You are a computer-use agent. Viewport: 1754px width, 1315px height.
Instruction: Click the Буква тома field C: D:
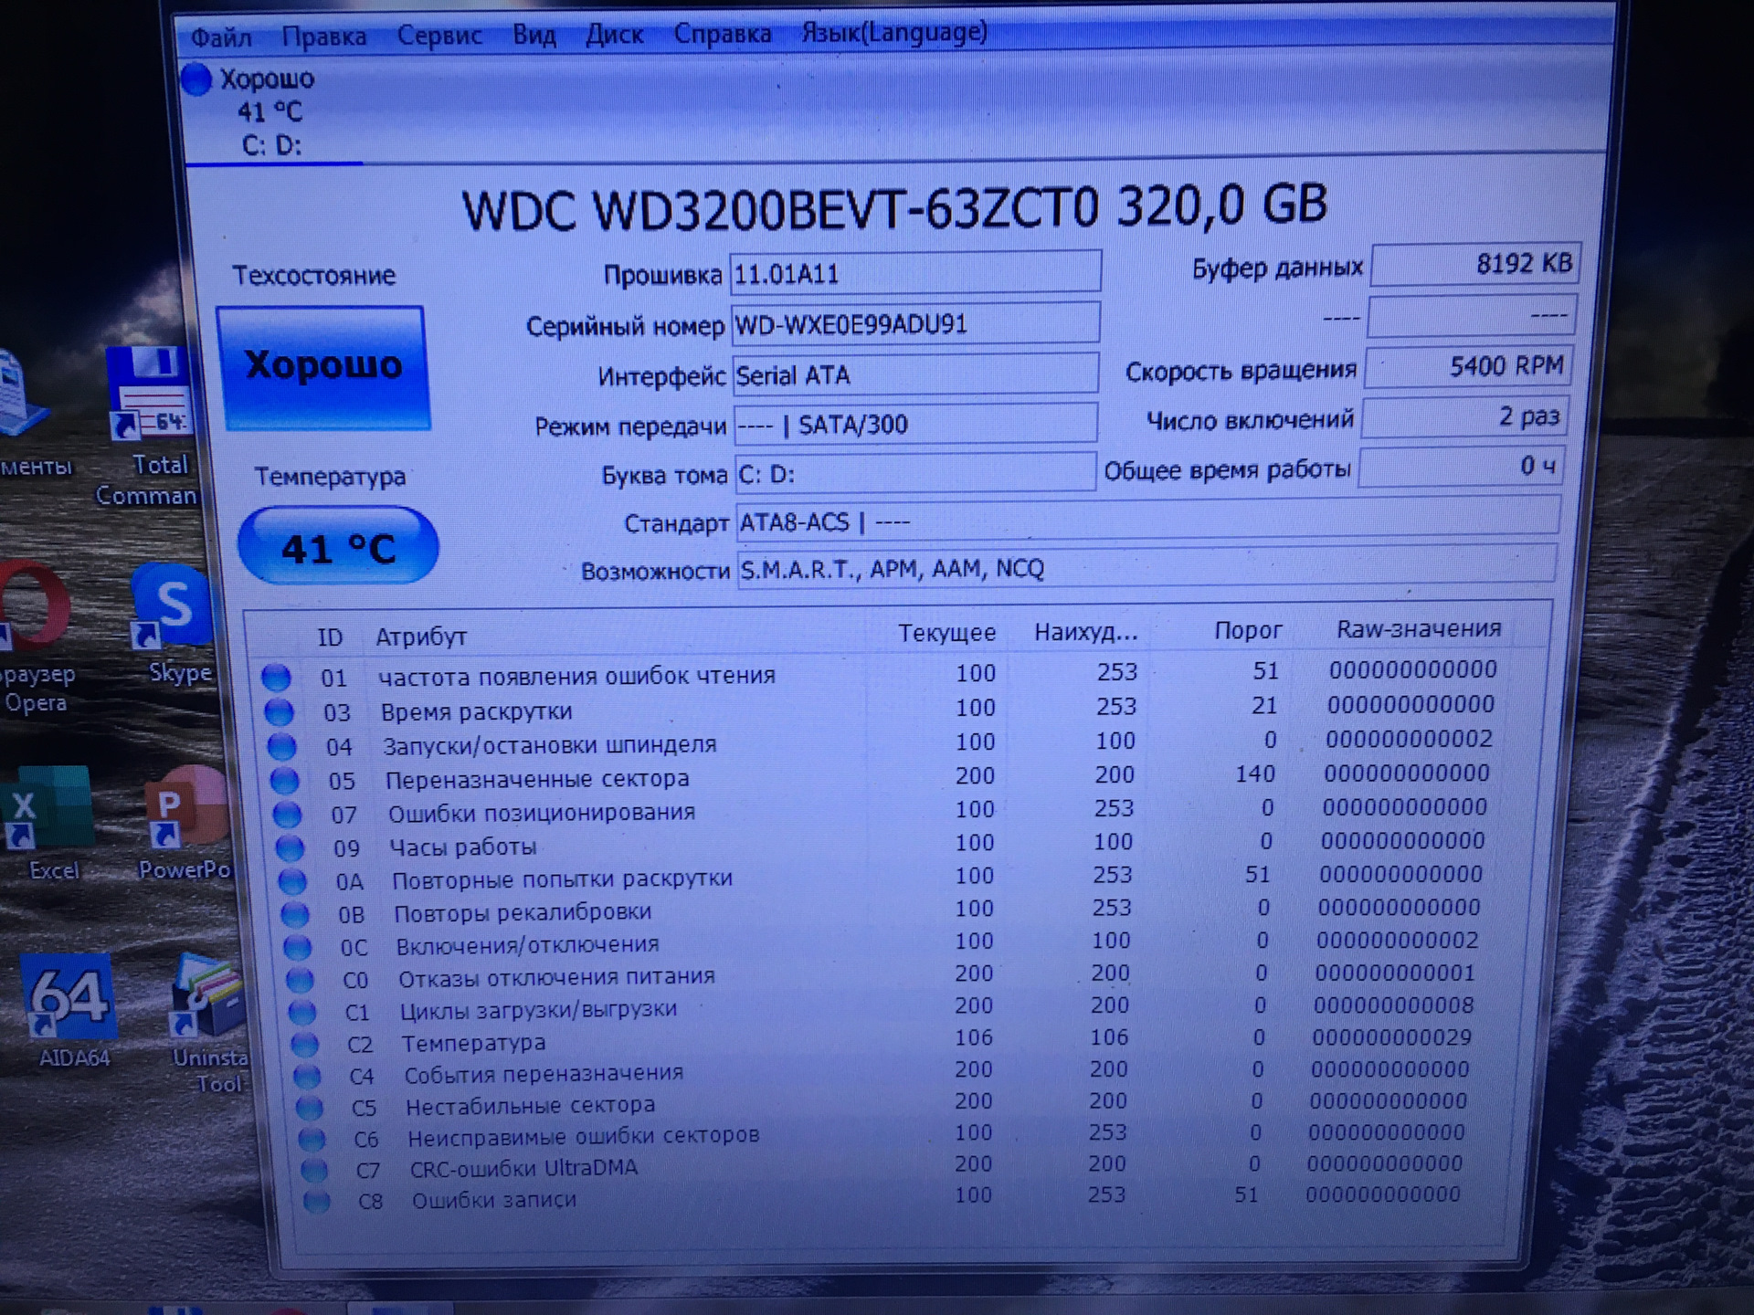[915, 474]
